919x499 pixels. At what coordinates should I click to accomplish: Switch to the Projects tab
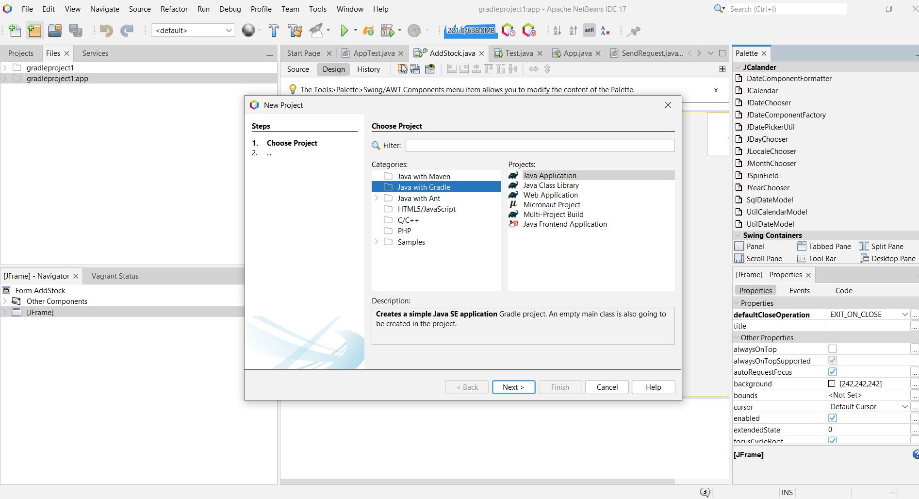click(21, 53)
